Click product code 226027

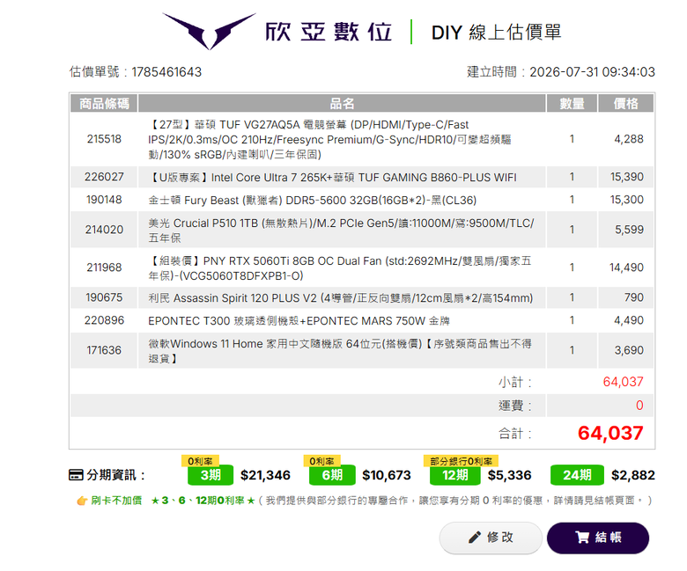(104, 177)
